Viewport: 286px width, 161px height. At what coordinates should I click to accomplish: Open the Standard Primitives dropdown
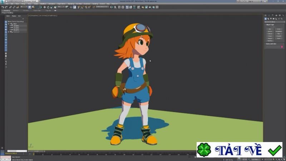[x=274, y=22]
